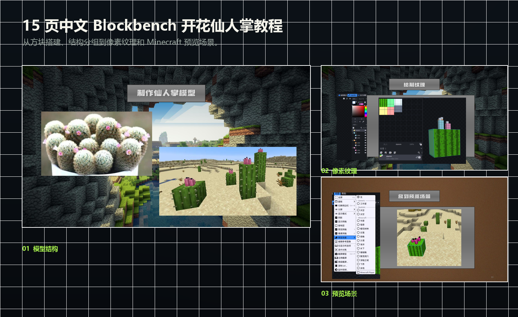The width and height of the screenshot is (518, 317).
Task: Toggle visibility eye of folder 3
Action: [365, 133]
